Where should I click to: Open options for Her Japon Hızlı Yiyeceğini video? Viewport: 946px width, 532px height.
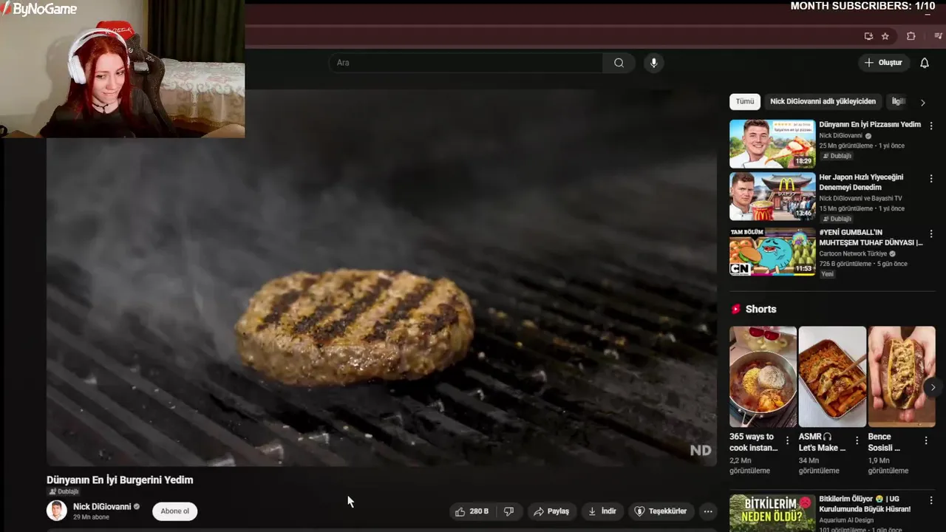[931, 178]
